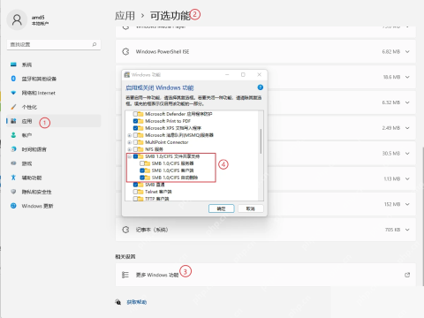424x318 pixels.
Task: Open the 获取帮助 link
Action: (136, 302)
